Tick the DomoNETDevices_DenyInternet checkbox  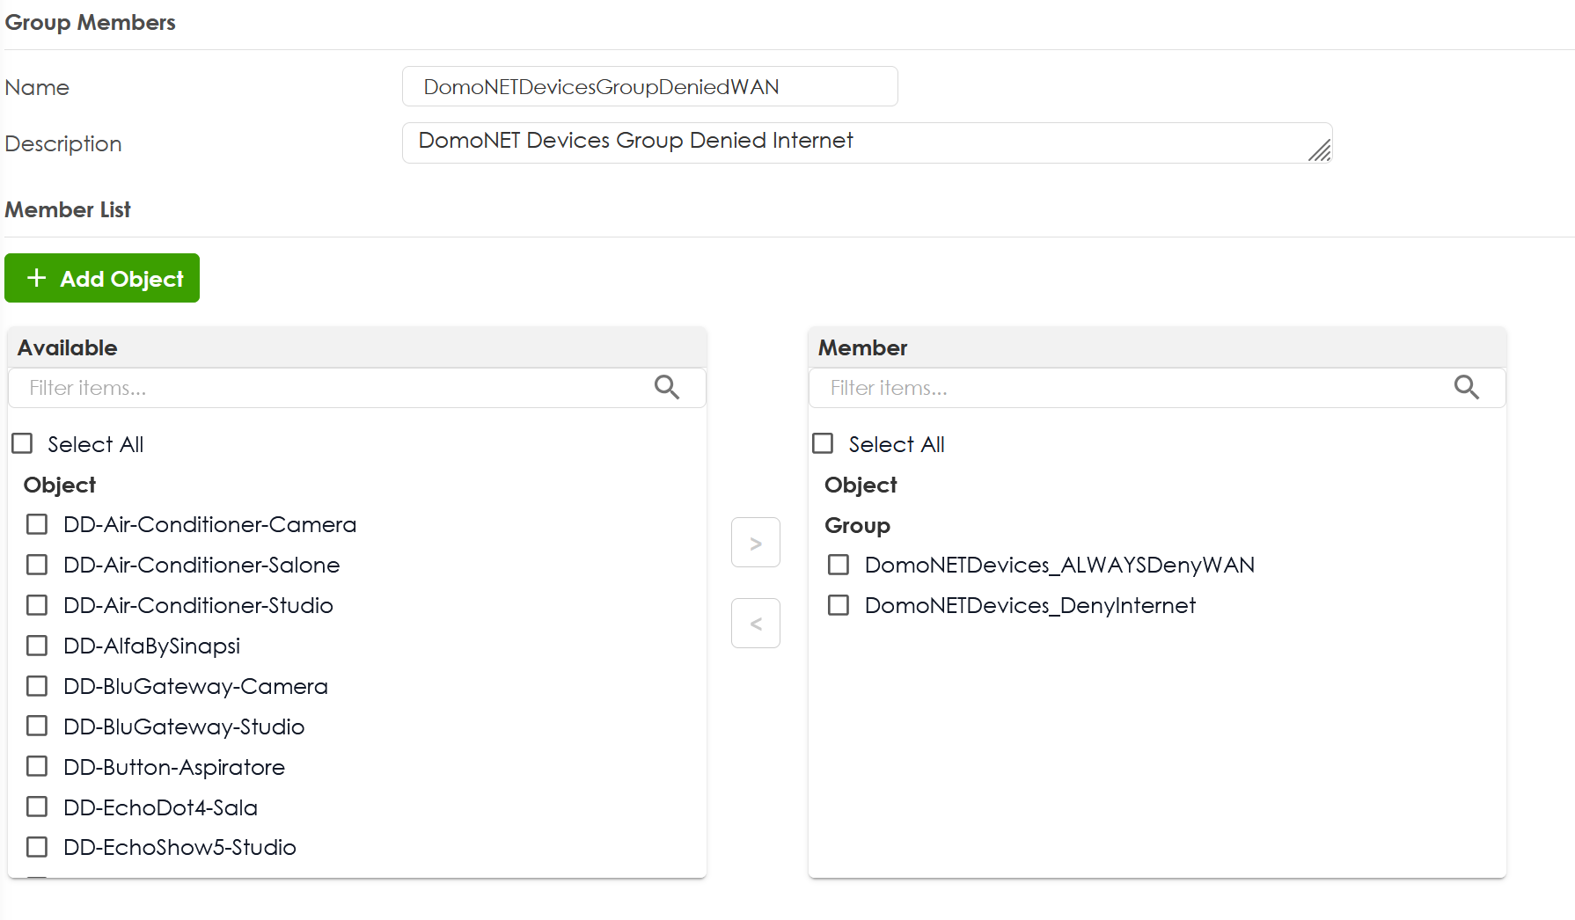point(839,605)
